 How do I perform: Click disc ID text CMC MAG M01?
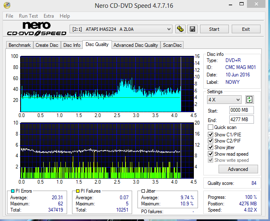pos(240,67)
